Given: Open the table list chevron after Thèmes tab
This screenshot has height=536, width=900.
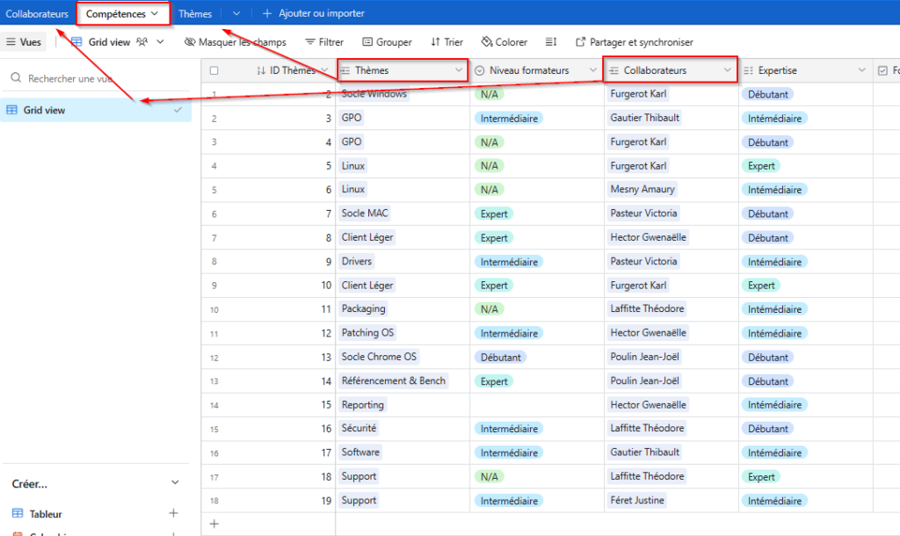Looking at the screenshot, I should coord(236,13).
